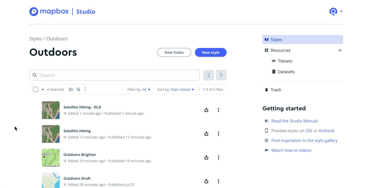This screenshot has height=188, width=374.
Task: Collapse the Resources section chevron
Action: (340, 50)
